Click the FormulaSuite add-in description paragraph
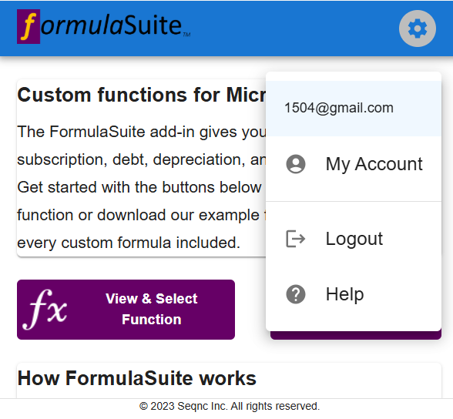453x419 pixels. pyautogui.click(x=142, y=187)
